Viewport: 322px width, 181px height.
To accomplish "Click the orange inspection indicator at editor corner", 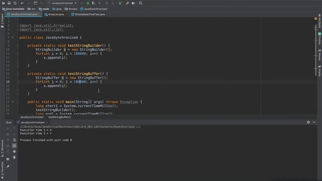I will [x=315, y=19].
